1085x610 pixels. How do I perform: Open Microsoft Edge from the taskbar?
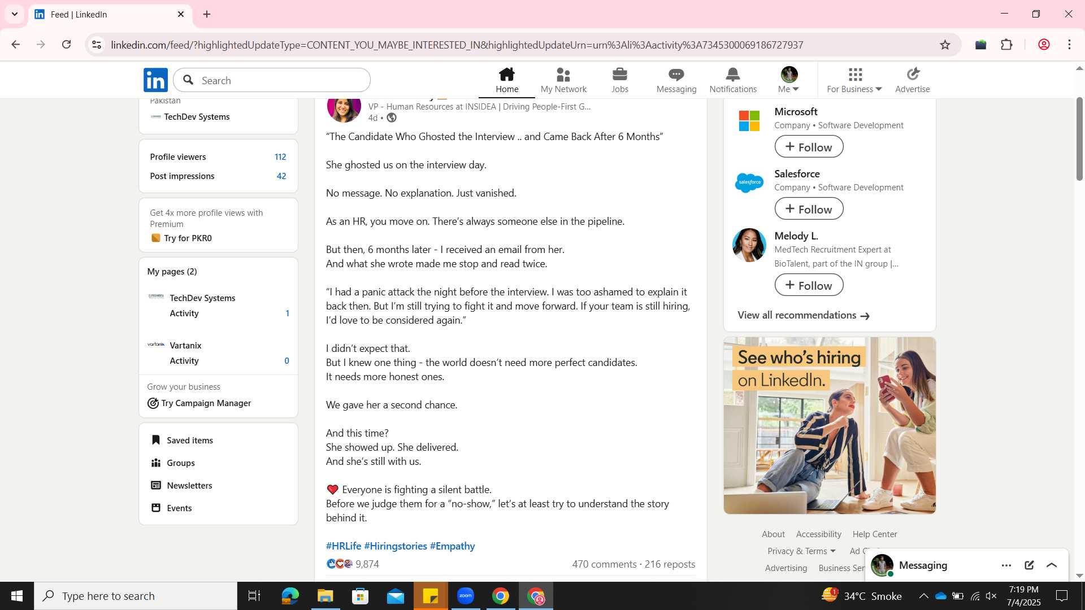pos(290,596)
